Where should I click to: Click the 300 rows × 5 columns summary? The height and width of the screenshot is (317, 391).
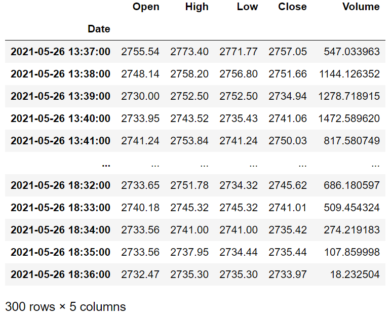coord(65,307)
